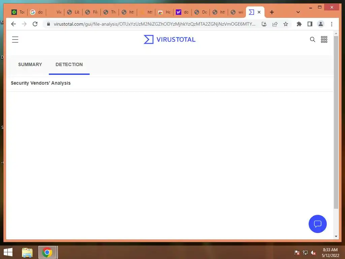Switch to the first green-icon tab
This screenshot has height=259, width=345.
pyautogui.click(x=18, y=12)
